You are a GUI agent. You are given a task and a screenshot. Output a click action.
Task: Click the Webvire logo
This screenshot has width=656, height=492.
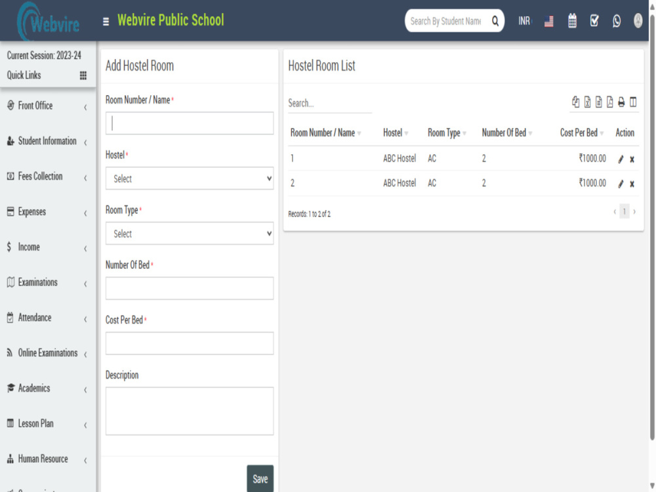pyautogui.click(x=48, y=21)
